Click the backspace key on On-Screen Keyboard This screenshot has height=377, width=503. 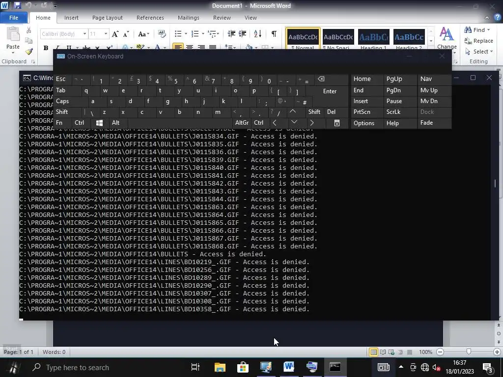(x=321, y=79)
